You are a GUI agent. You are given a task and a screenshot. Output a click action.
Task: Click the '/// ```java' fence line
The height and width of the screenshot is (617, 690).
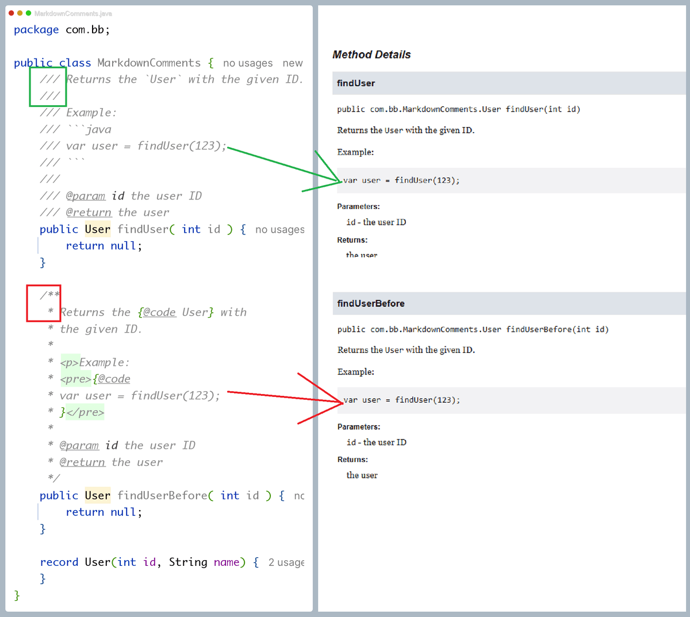tap(75, 129)
